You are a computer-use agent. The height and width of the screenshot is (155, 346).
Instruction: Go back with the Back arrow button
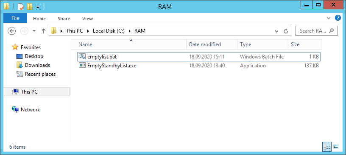[x=12, y=31]
